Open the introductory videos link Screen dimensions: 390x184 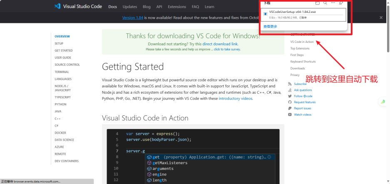236,99
